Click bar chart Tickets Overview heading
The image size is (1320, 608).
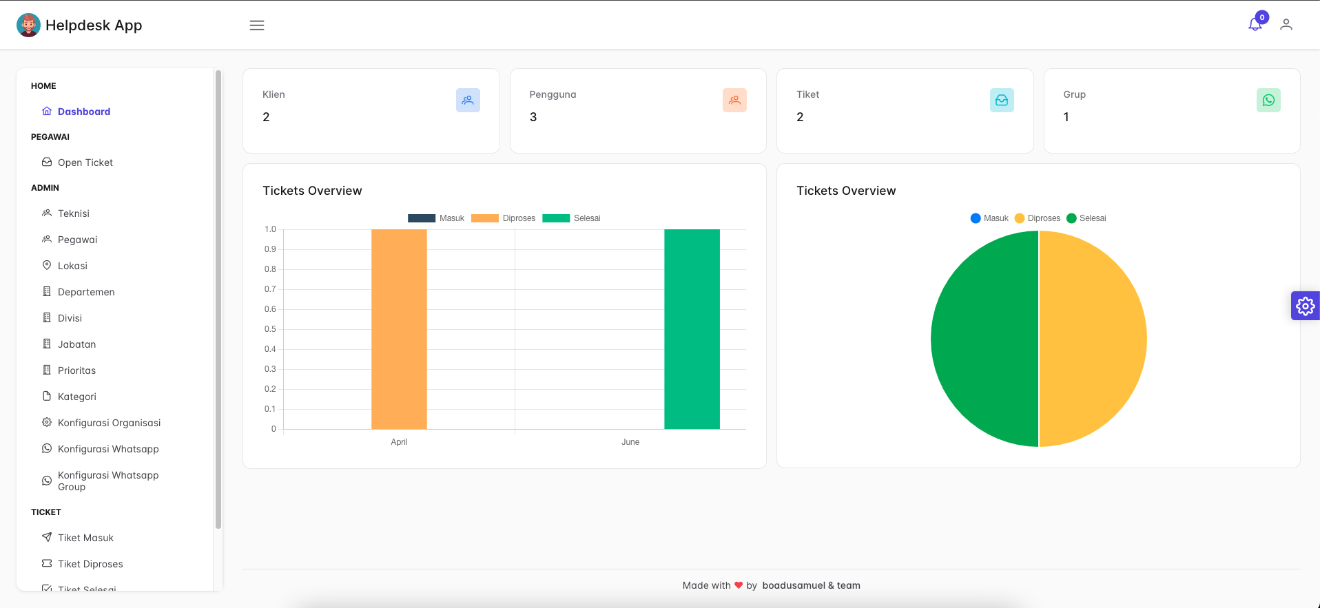click(x=312, y=191)
